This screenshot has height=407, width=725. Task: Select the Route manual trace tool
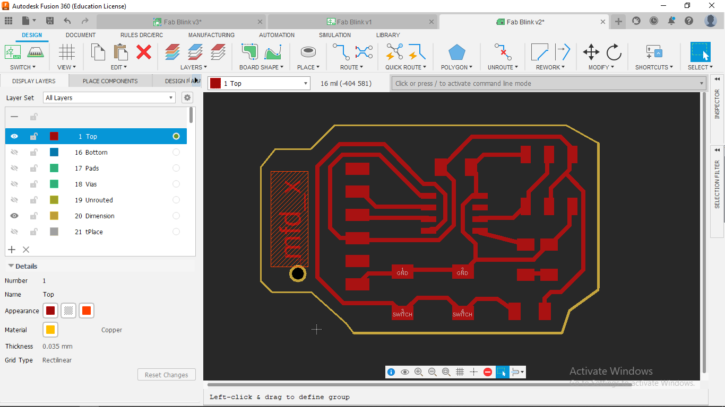click(x=341, y=52)
